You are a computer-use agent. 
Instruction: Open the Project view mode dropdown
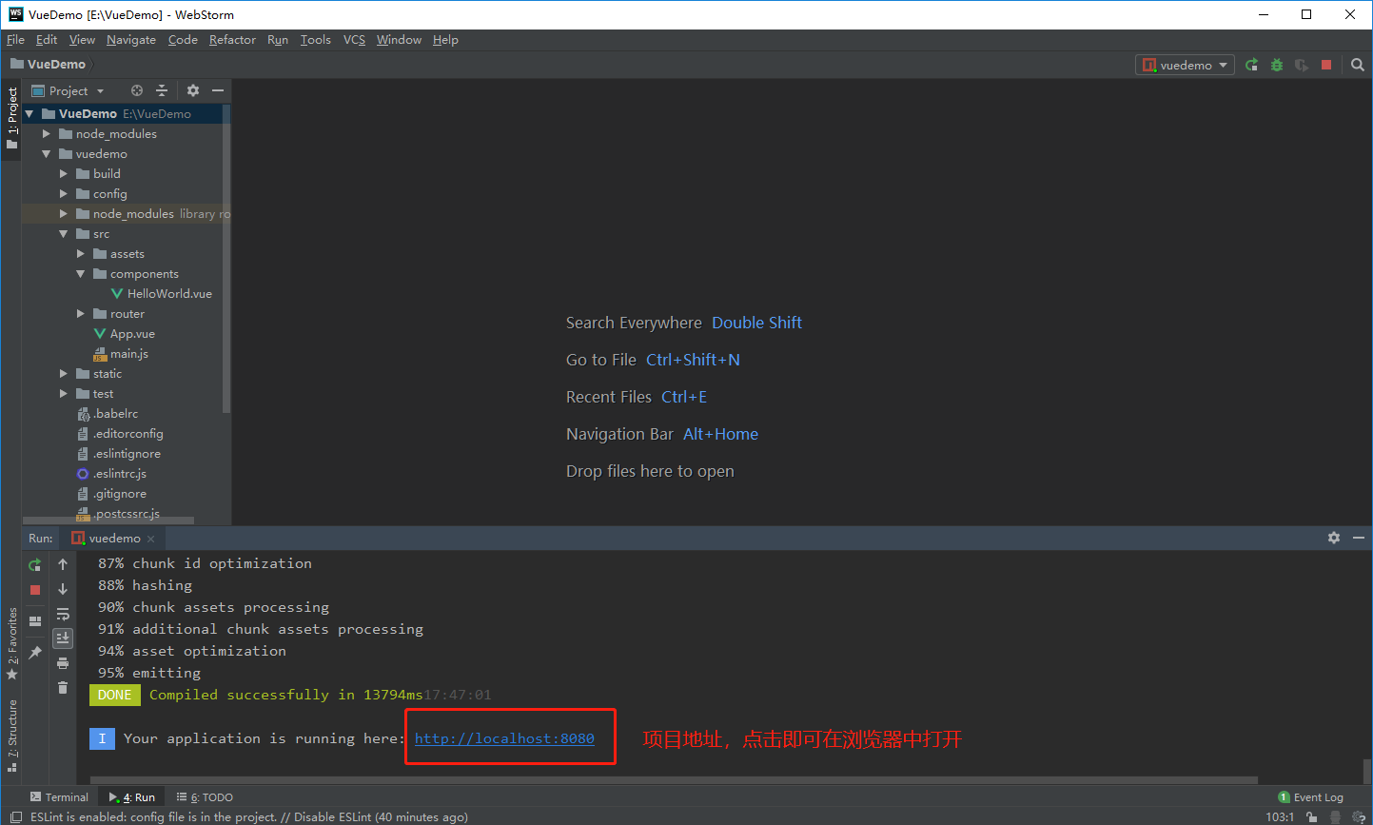(68, 90)
